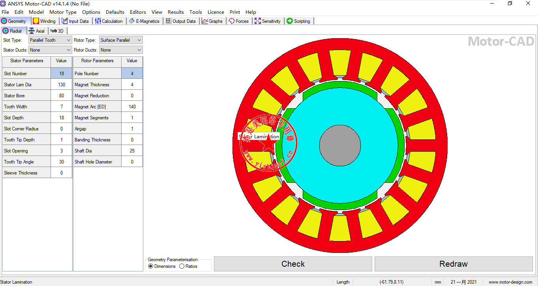Click the Slot Depth value field
This screenshot has width=538, height=286.
[x=62, y=118]
